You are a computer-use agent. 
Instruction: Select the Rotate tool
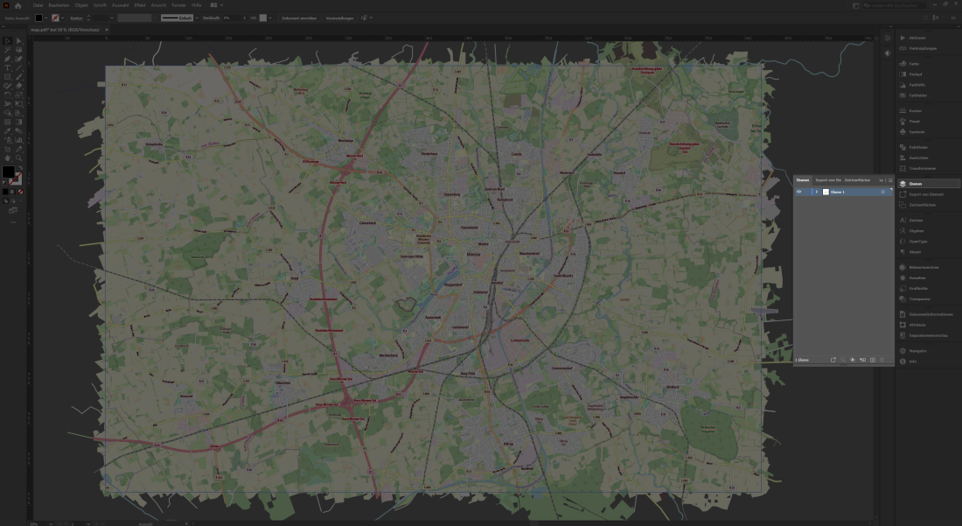[x=7, y=95]
